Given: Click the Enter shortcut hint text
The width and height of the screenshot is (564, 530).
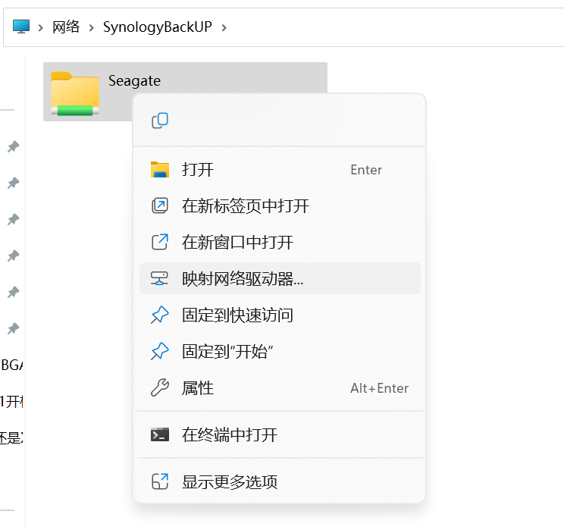Looking at the screenshot, I should tap(366, 170).
